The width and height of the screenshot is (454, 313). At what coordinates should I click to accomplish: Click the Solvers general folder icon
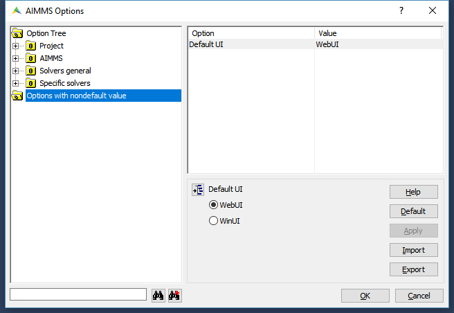[x=30, y=71]
